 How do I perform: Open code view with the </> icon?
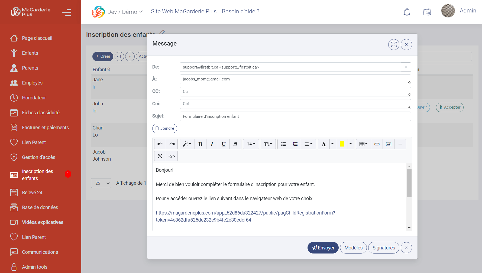pos(172,156)
